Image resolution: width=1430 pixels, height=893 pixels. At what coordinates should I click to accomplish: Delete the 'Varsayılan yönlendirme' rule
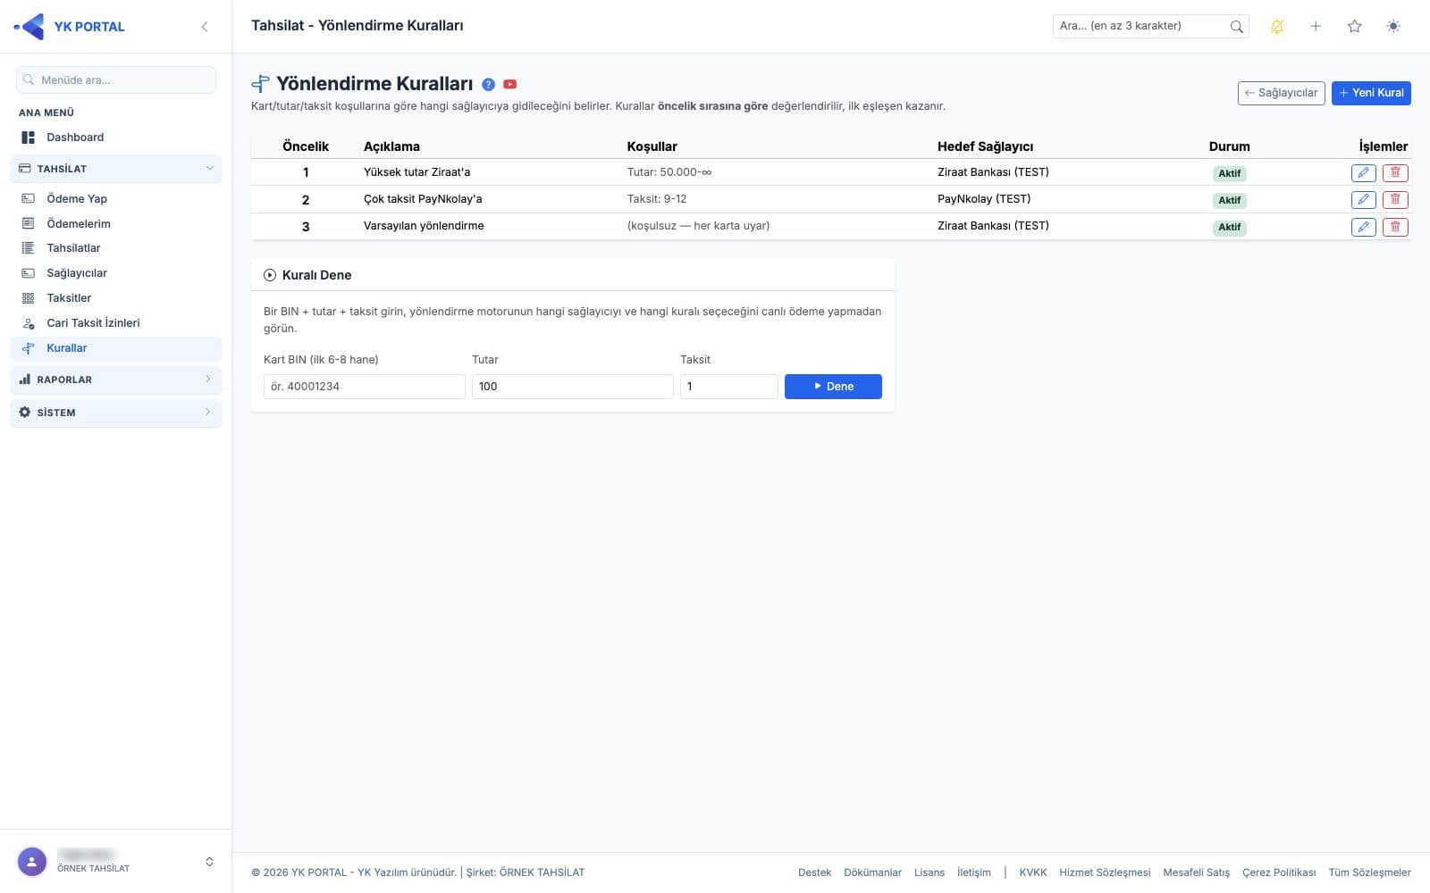point(1395,227)
